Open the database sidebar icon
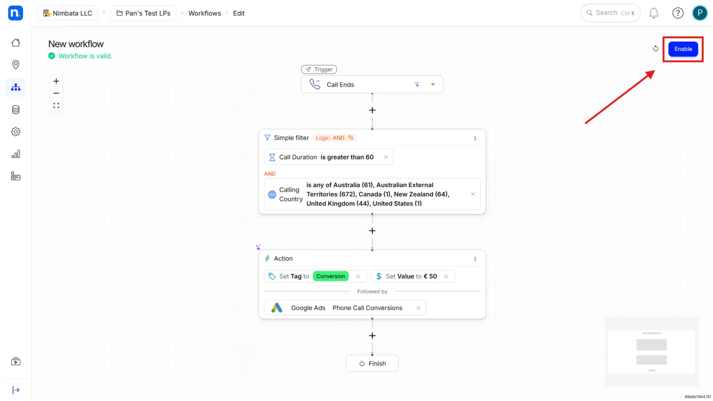 [16, 110]
